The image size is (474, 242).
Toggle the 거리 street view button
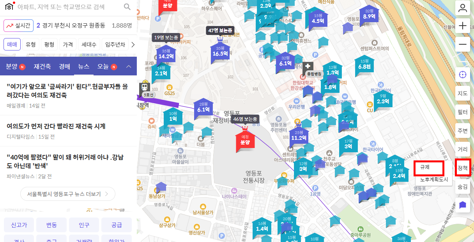tap(463, 149)
